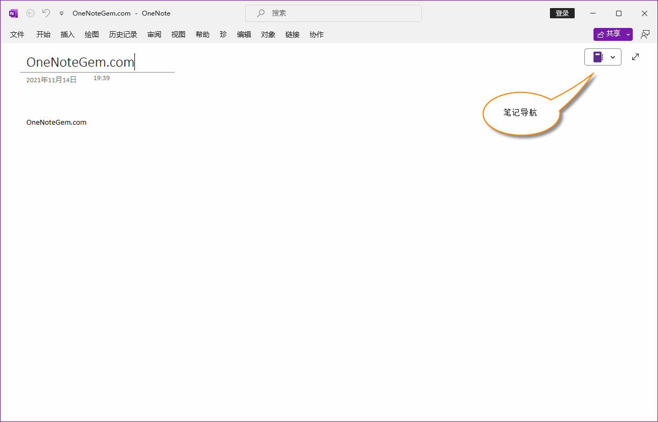Open the 文件 menu
Viewport: 658px width, 422px height.
click(17, 34)
